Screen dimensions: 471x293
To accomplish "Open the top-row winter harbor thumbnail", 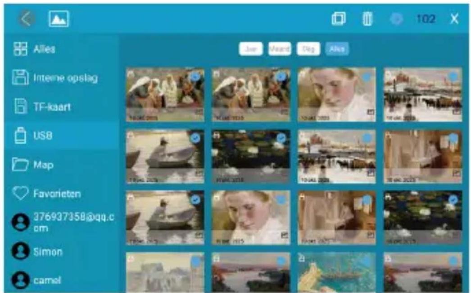I will pos(423,95).
